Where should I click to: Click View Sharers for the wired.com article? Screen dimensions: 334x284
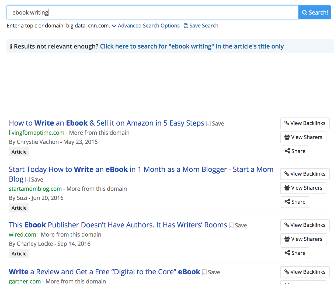click(x=303, y=239)
